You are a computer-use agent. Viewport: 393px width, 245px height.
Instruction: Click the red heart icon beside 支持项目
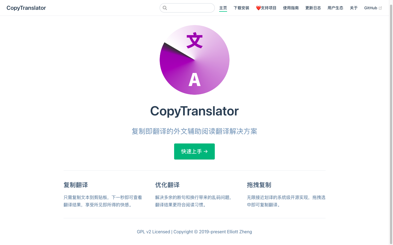coord(258,8)
